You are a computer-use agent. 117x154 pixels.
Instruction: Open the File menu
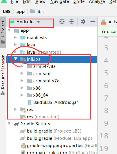pyautogui.click(x=14, y=2)
